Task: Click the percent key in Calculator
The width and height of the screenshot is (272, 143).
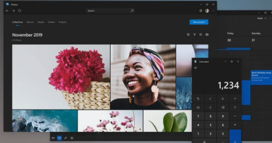Action: tap(198, 99)
